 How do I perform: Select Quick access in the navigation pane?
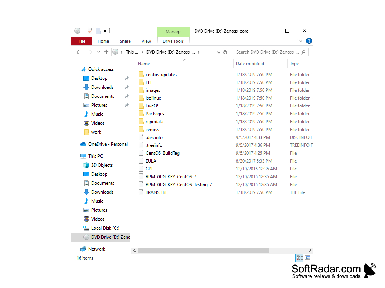[x=101, y=69]
